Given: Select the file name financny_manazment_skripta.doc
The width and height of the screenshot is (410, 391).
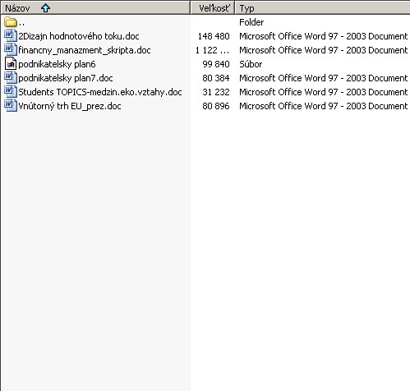Looking at the screenshot, I should (x=85, y=50).
